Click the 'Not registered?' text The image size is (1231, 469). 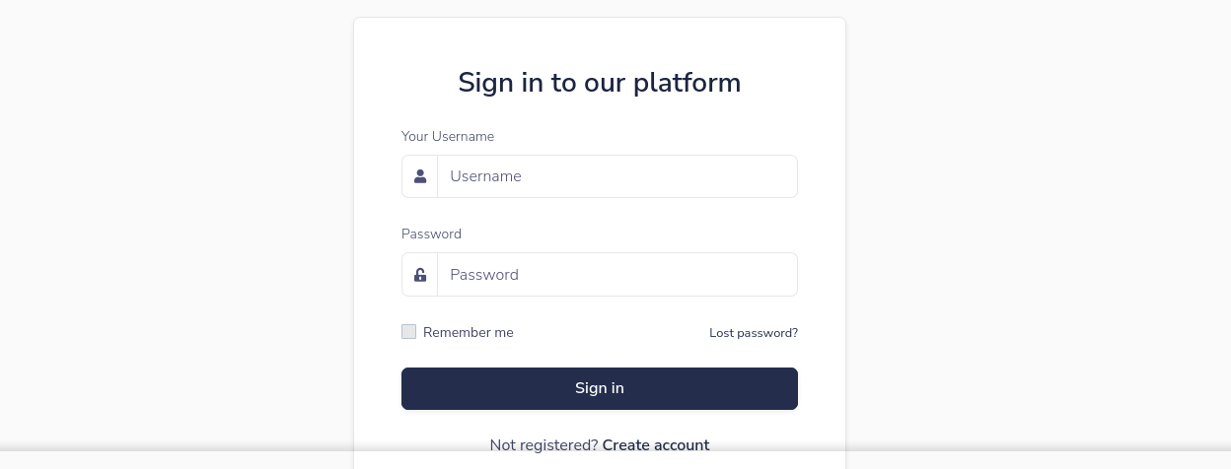(543, 445)
